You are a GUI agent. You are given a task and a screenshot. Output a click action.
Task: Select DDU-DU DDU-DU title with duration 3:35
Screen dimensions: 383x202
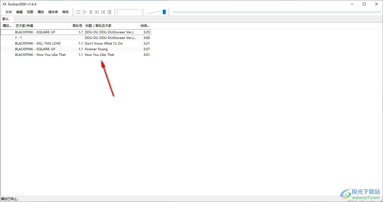[109, 32]
